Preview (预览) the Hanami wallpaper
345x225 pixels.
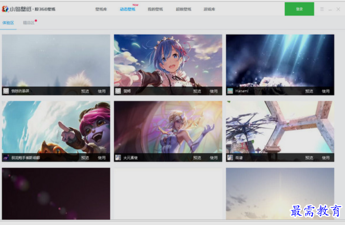309,91
